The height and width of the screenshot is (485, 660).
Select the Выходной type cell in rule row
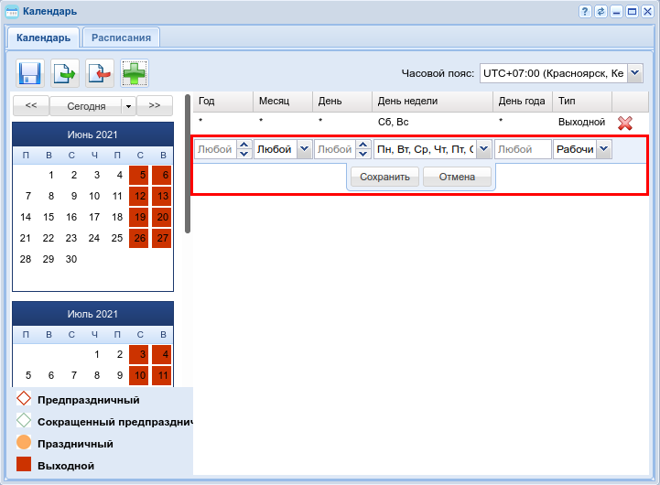point(581,122)
